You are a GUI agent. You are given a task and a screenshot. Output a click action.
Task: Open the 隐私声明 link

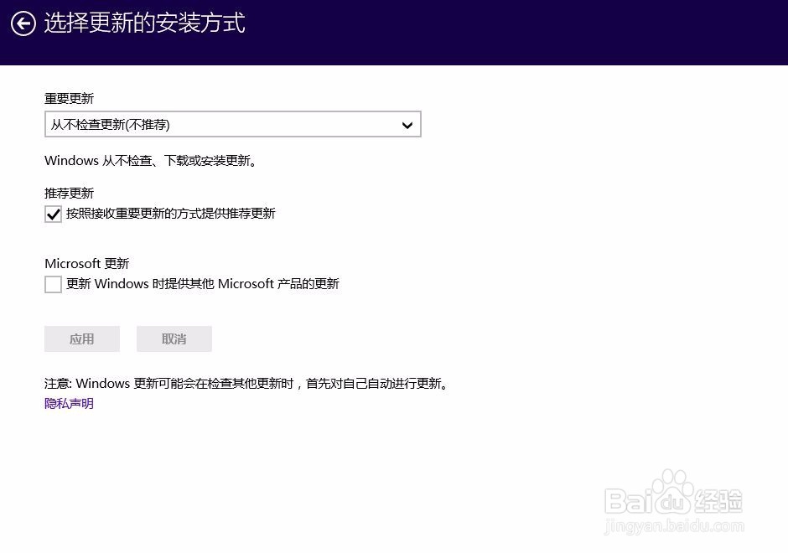click(x=69, y=403)
